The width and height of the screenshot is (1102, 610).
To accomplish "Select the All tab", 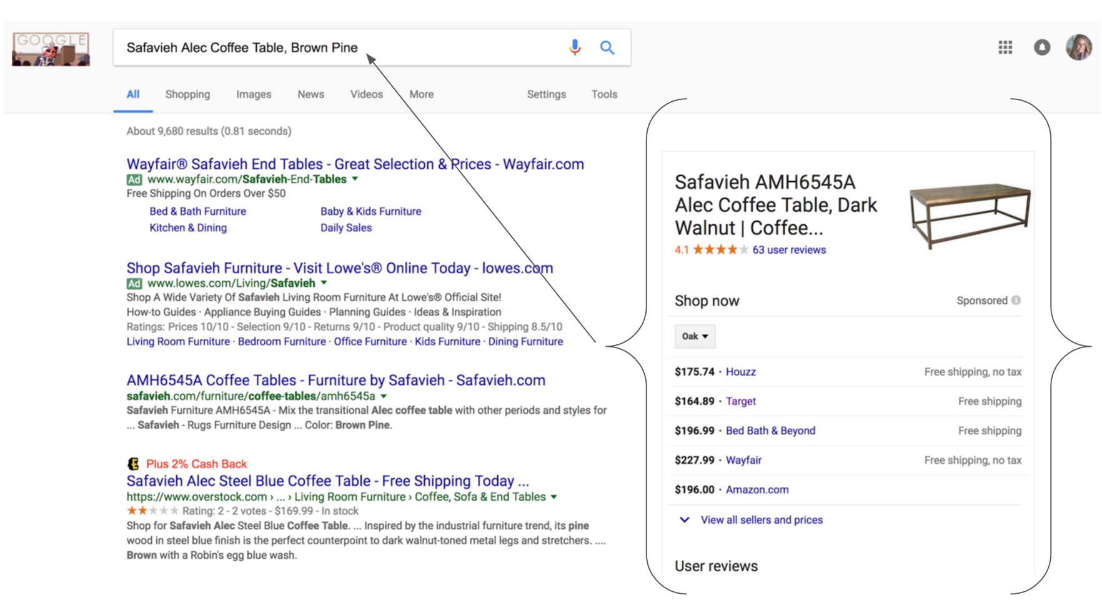I will click(x=133, y=94).
